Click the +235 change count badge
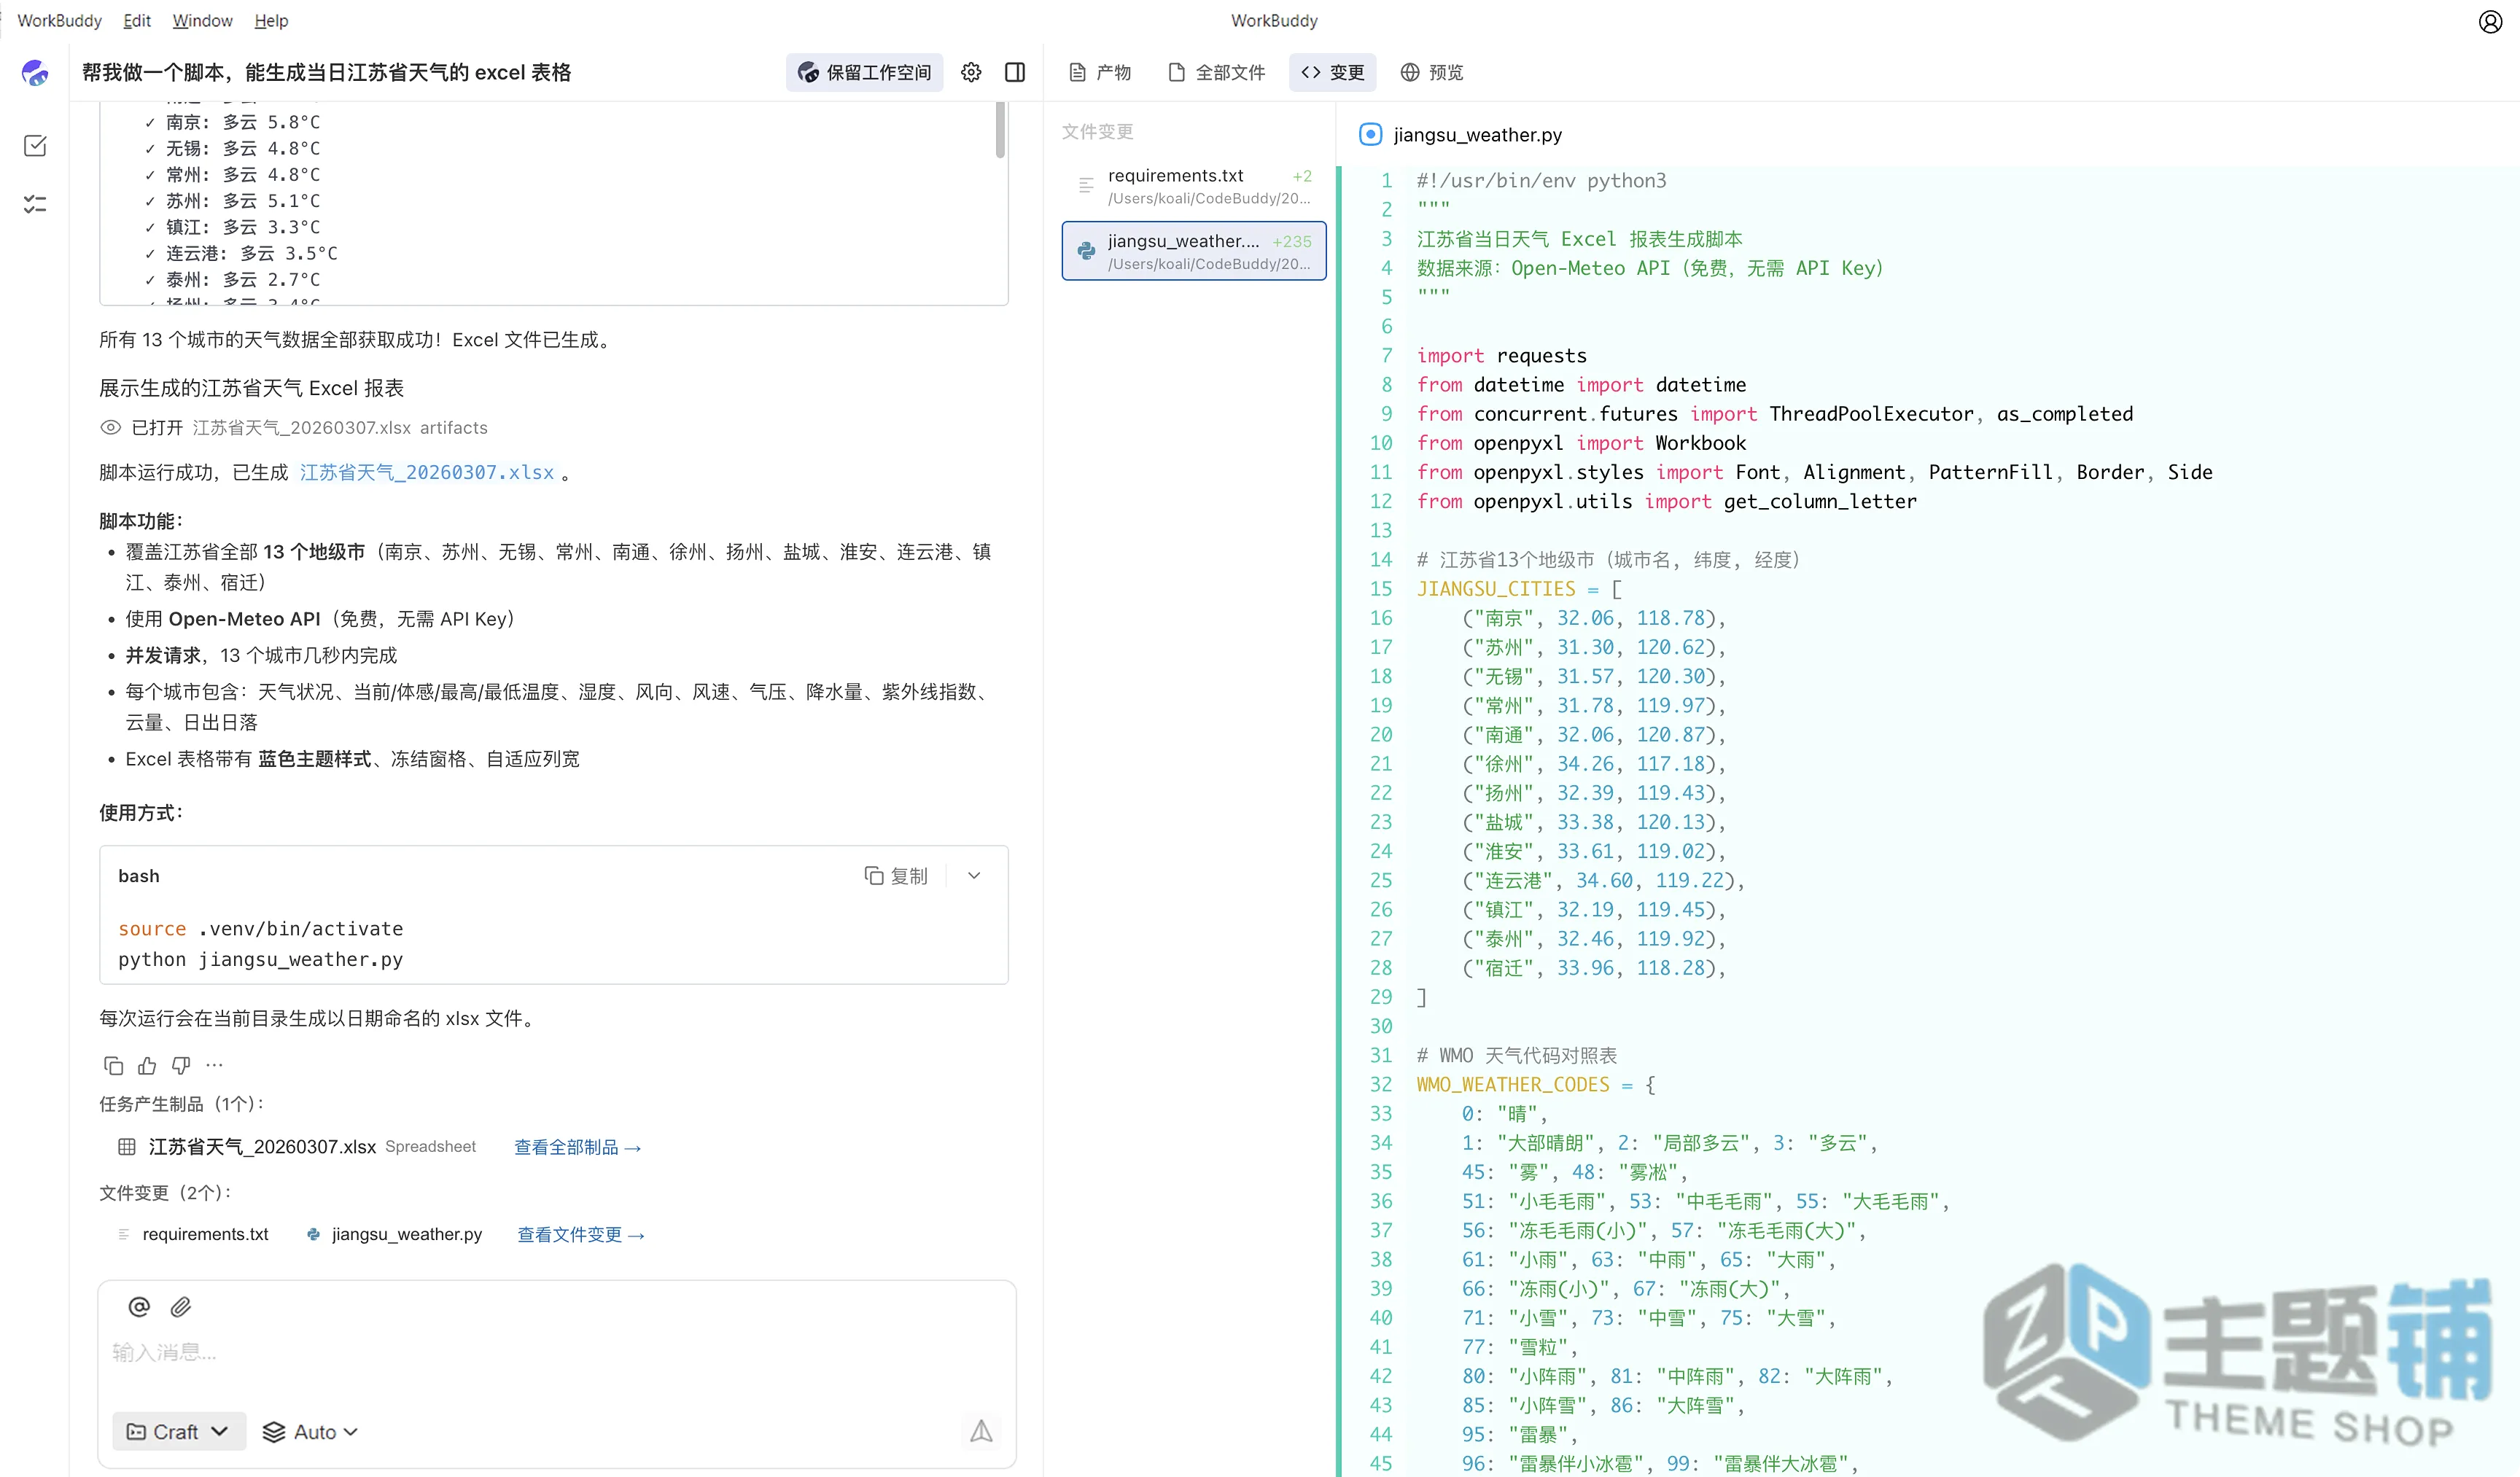Image resolution: width=2520 pixels, height=1477 pixels. pos(1292,241)
